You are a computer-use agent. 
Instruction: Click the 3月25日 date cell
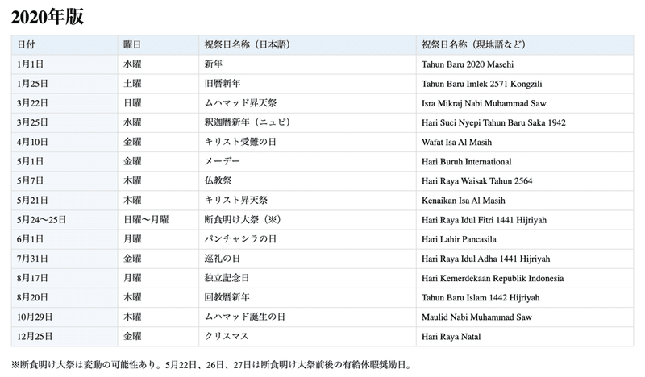[x=64, y=122]
